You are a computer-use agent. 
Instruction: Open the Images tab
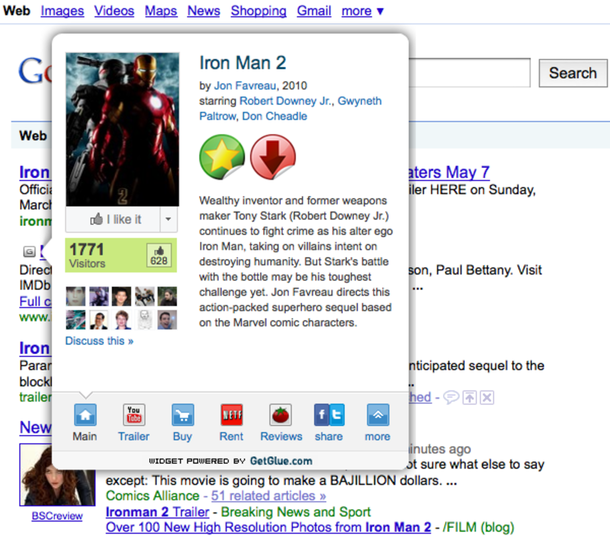click(62, 10)
